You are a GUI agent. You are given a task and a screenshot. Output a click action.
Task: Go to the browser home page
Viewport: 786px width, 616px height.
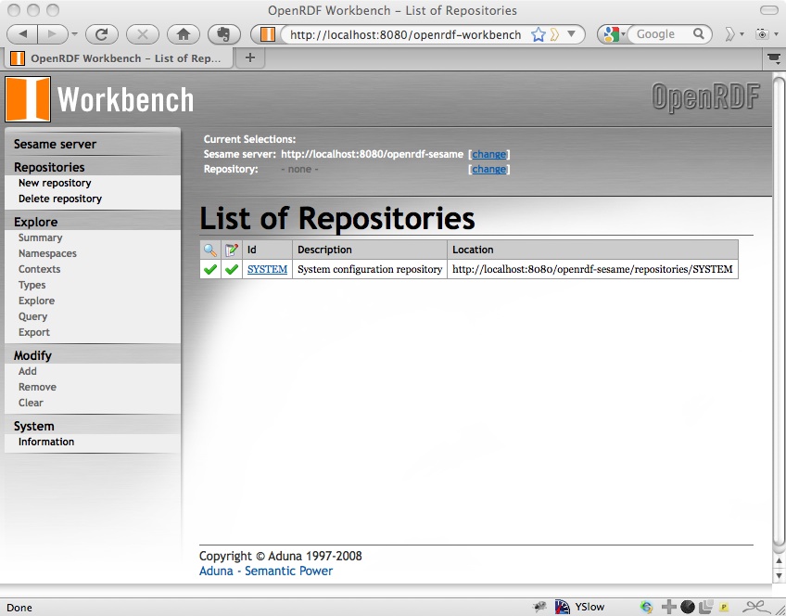point(184,34)
